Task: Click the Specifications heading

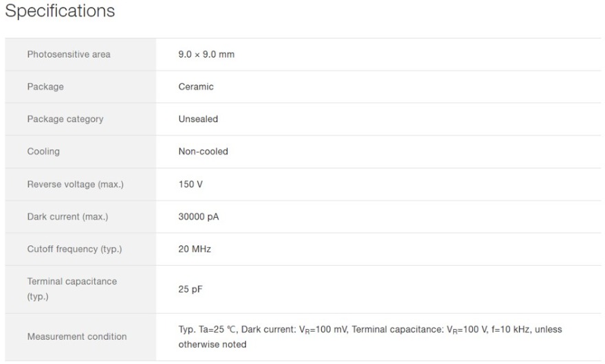Action: pos(60,11)
